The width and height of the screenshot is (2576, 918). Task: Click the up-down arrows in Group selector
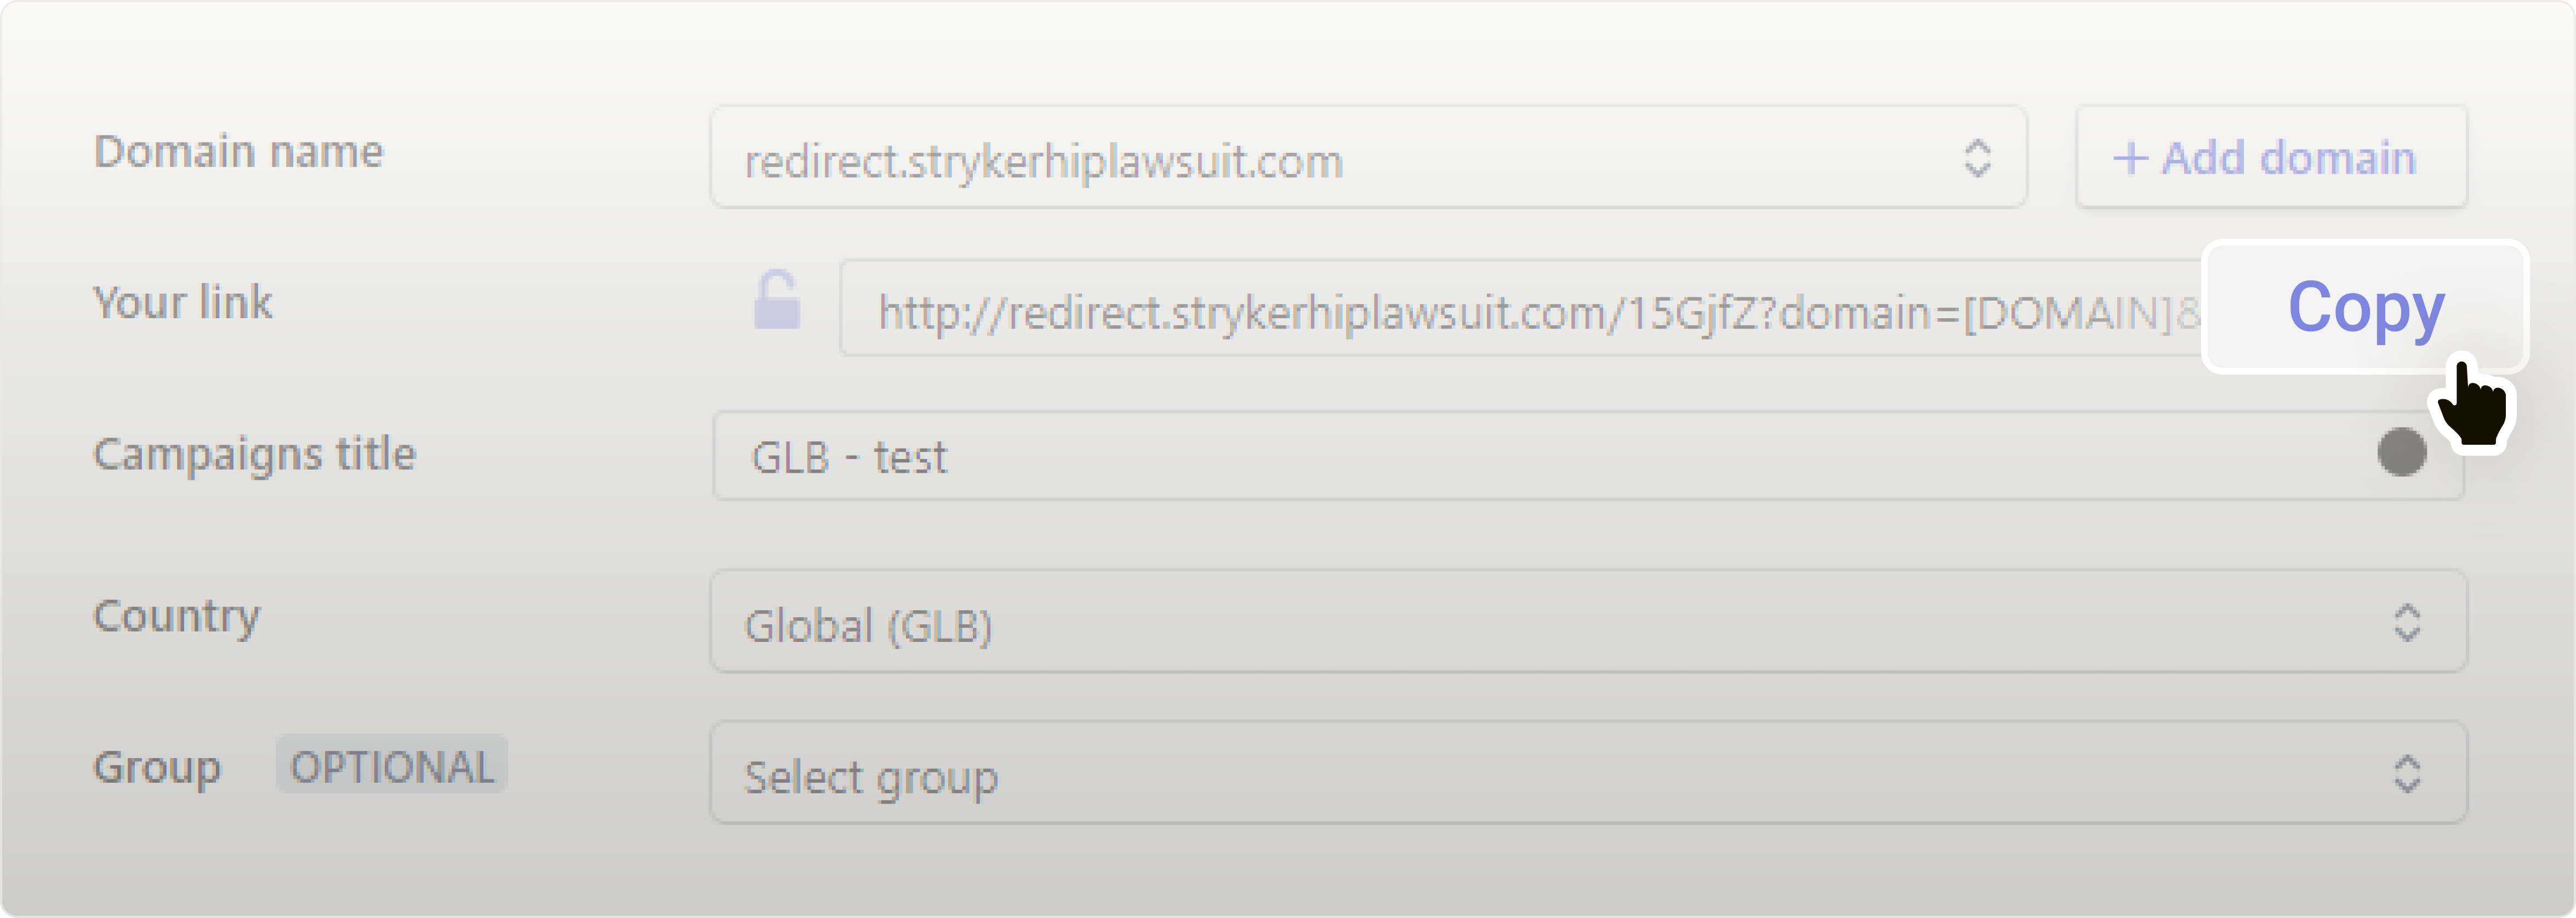[x=2406, y=774]
